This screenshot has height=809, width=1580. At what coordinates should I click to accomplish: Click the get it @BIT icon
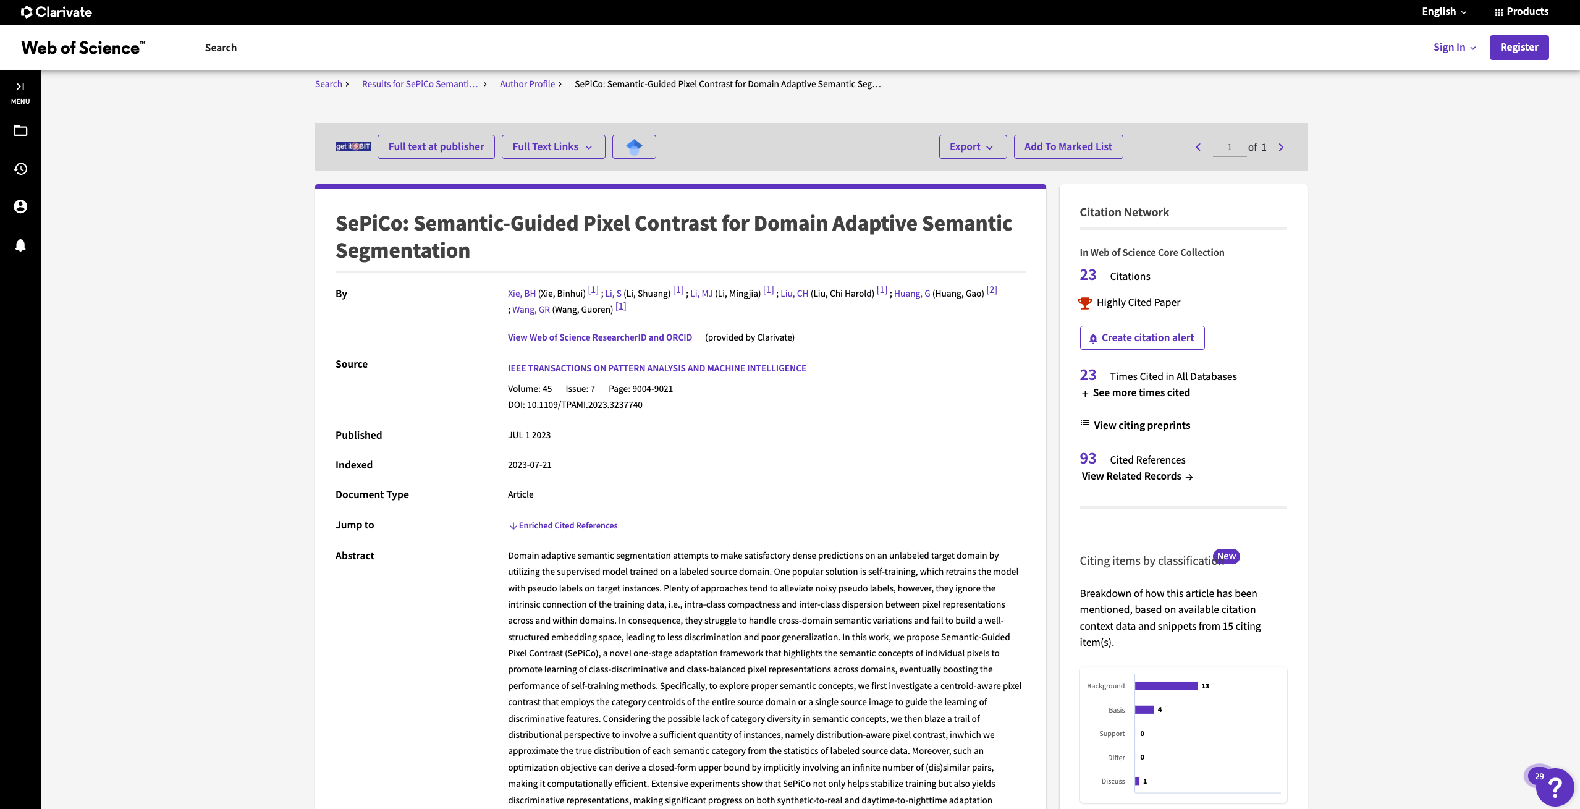[353, 146]
